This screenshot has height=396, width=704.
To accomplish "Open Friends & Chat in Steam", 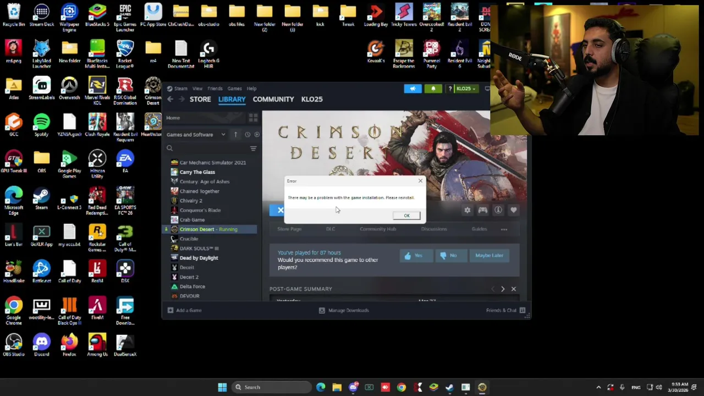I will (x=505, y=311).
